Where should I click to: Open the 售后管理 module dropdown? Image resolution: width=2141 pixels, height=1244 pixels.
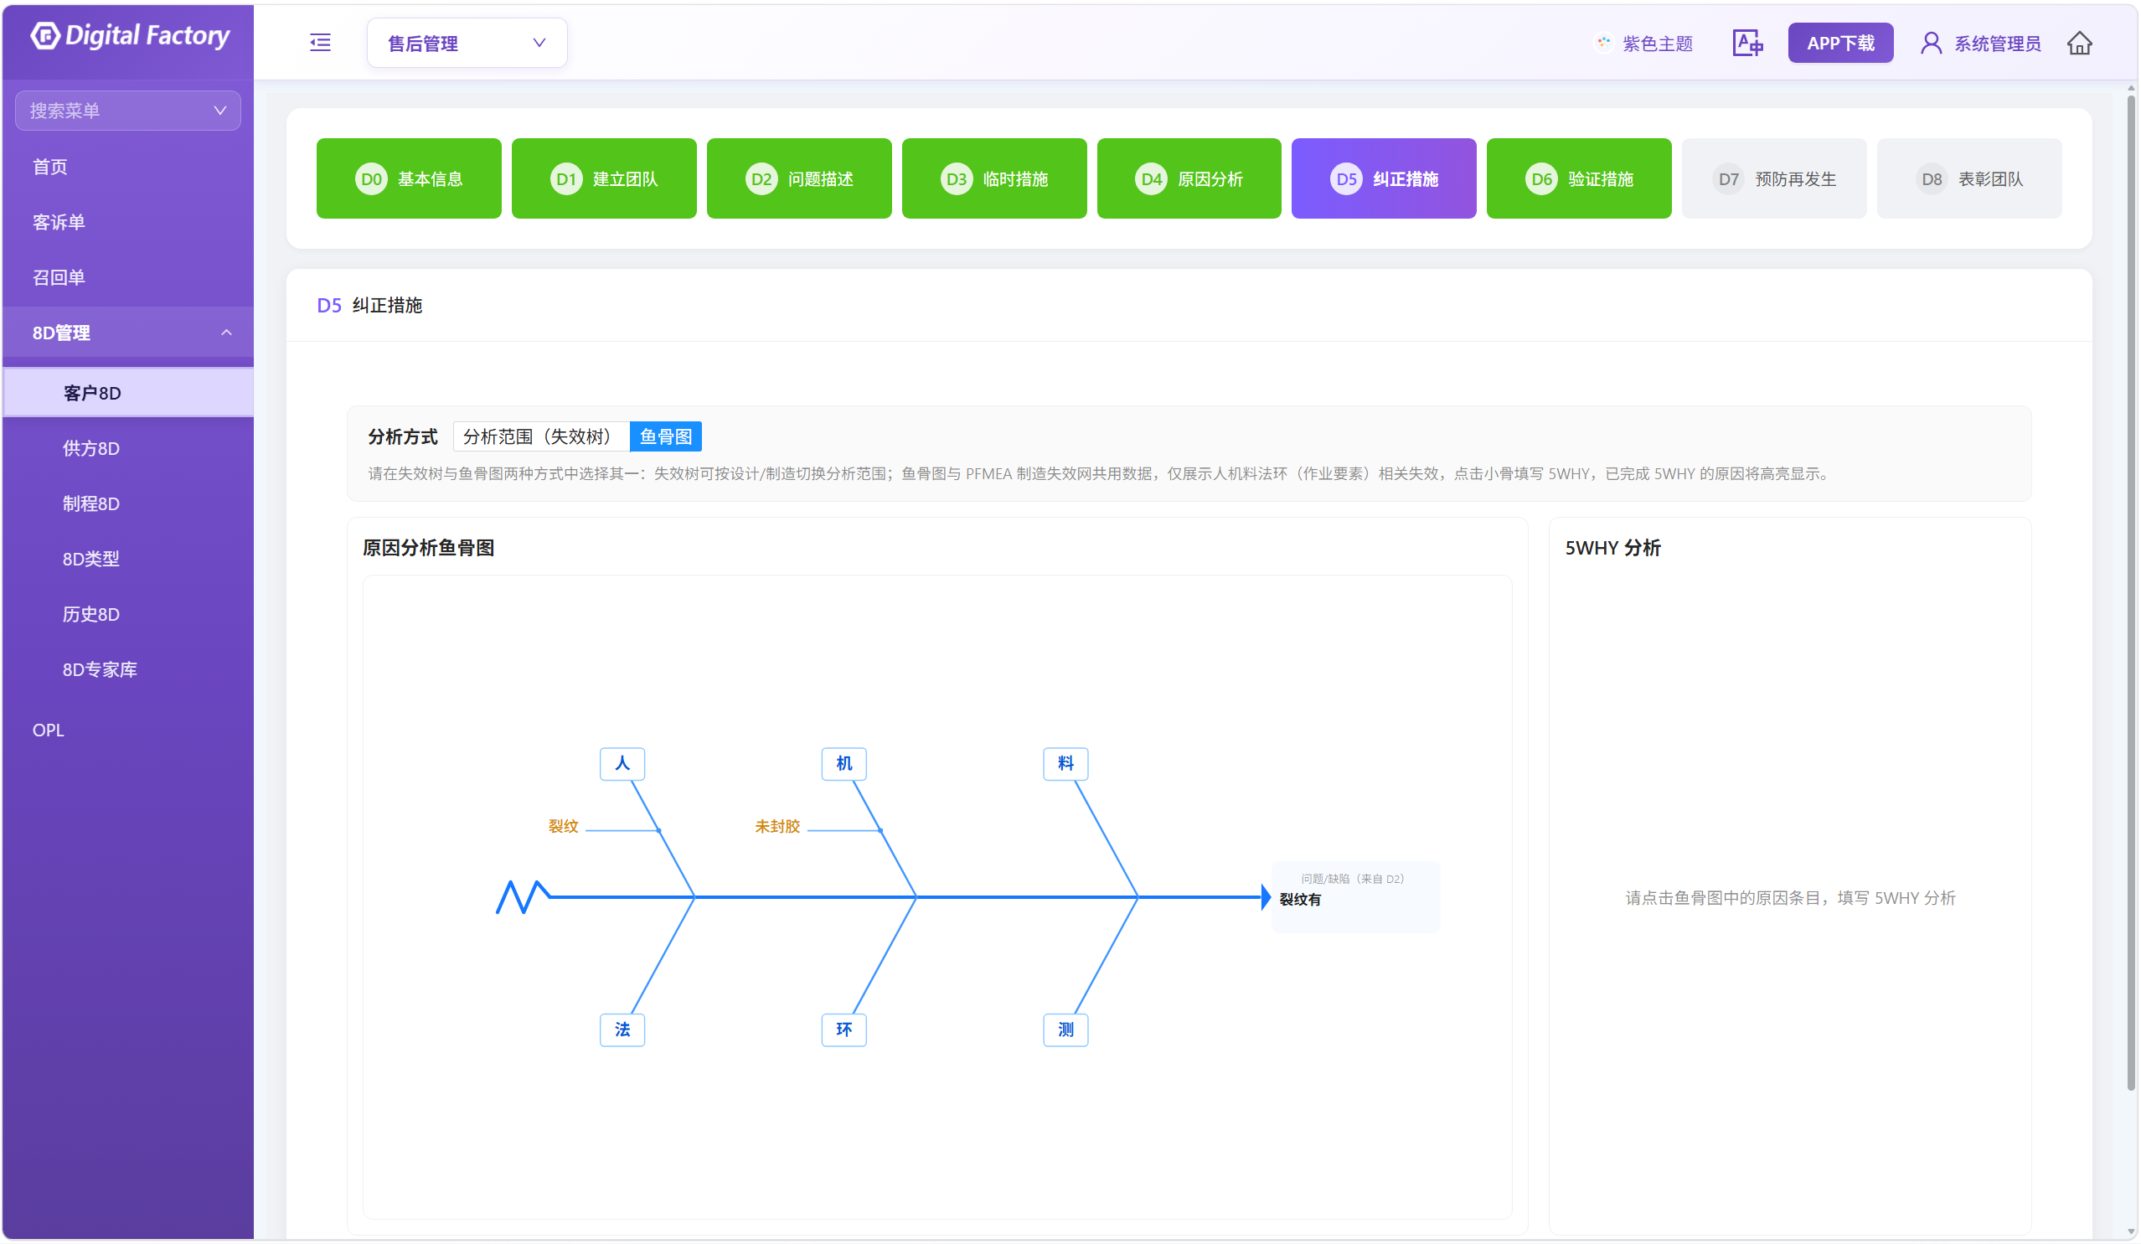(x=467, y=43)
